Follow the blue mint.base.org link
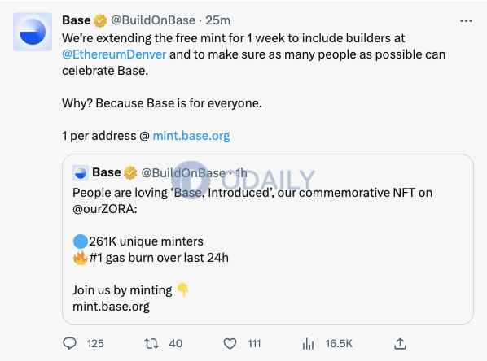487x361 pixels. [x=191, y=136]
